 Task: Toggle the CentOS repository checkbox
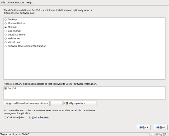click(x=6, y=88)
